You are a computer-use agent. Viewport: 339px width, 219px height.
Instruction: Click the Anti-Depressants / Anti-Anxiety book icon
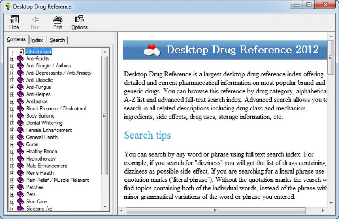click(21, 73)
